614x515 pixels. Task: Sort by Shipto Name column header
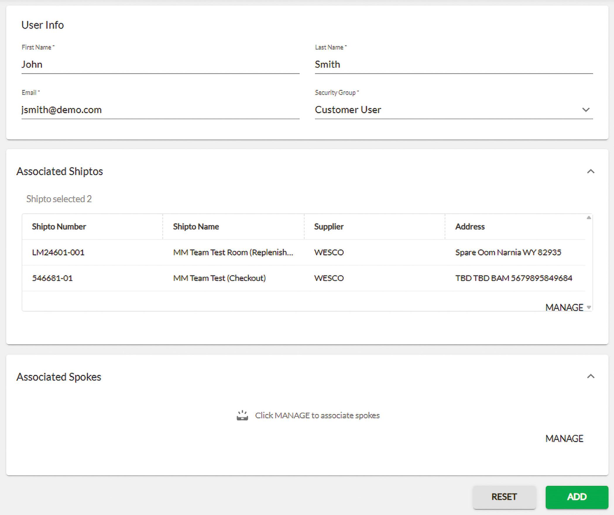click(196, 226)
